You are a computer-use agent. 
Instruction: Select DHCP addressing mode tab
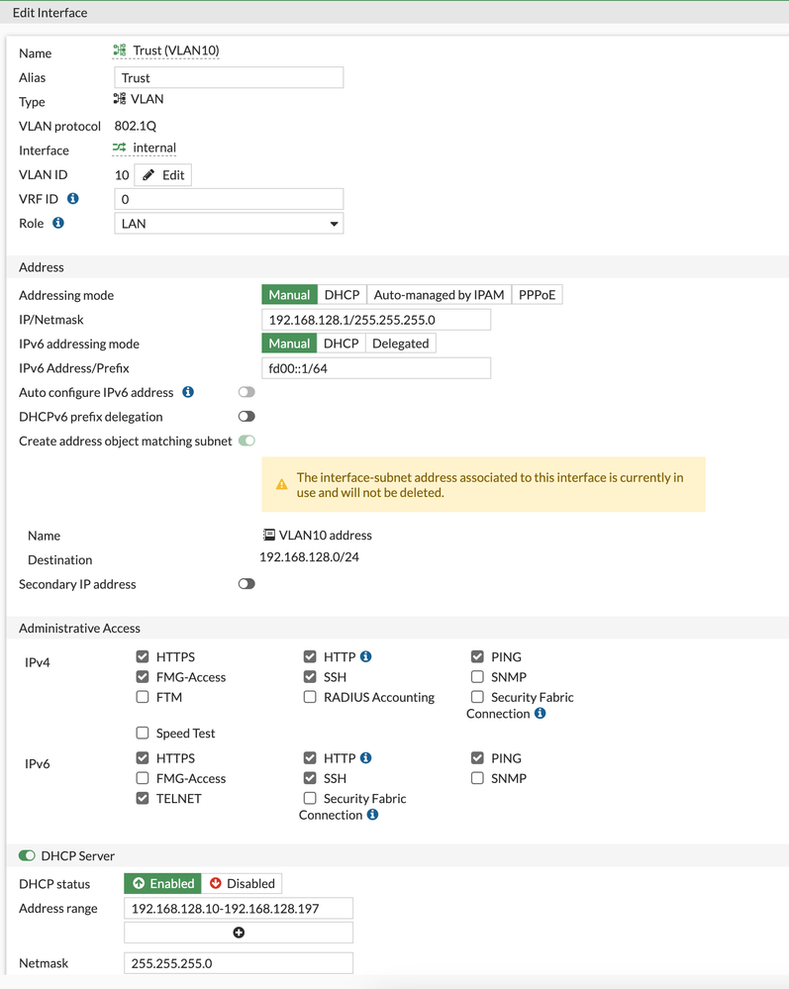tap(342, 295)
